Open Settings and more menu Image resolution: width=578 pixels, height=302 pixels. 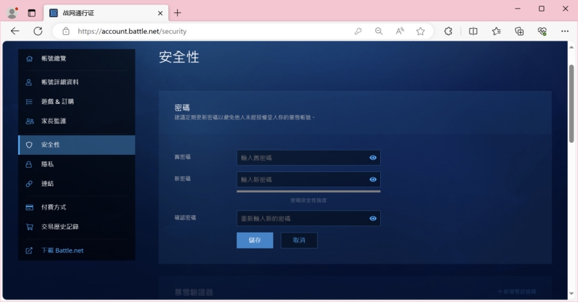point(565,31)
